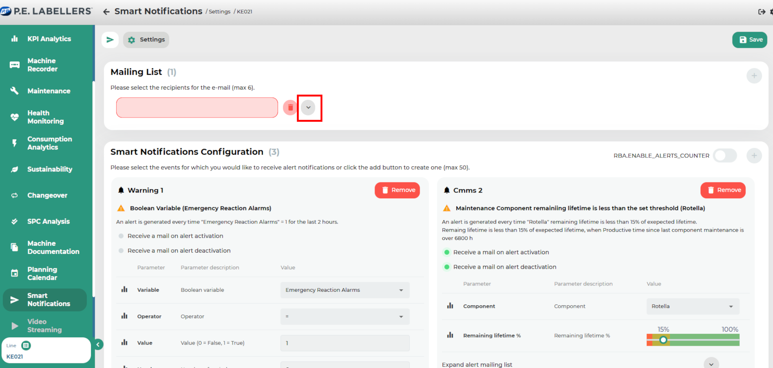The width and height of the screenshot is (773, 368).
Task: Expand the recipient chevron dropdown
Action: point(308,108)
